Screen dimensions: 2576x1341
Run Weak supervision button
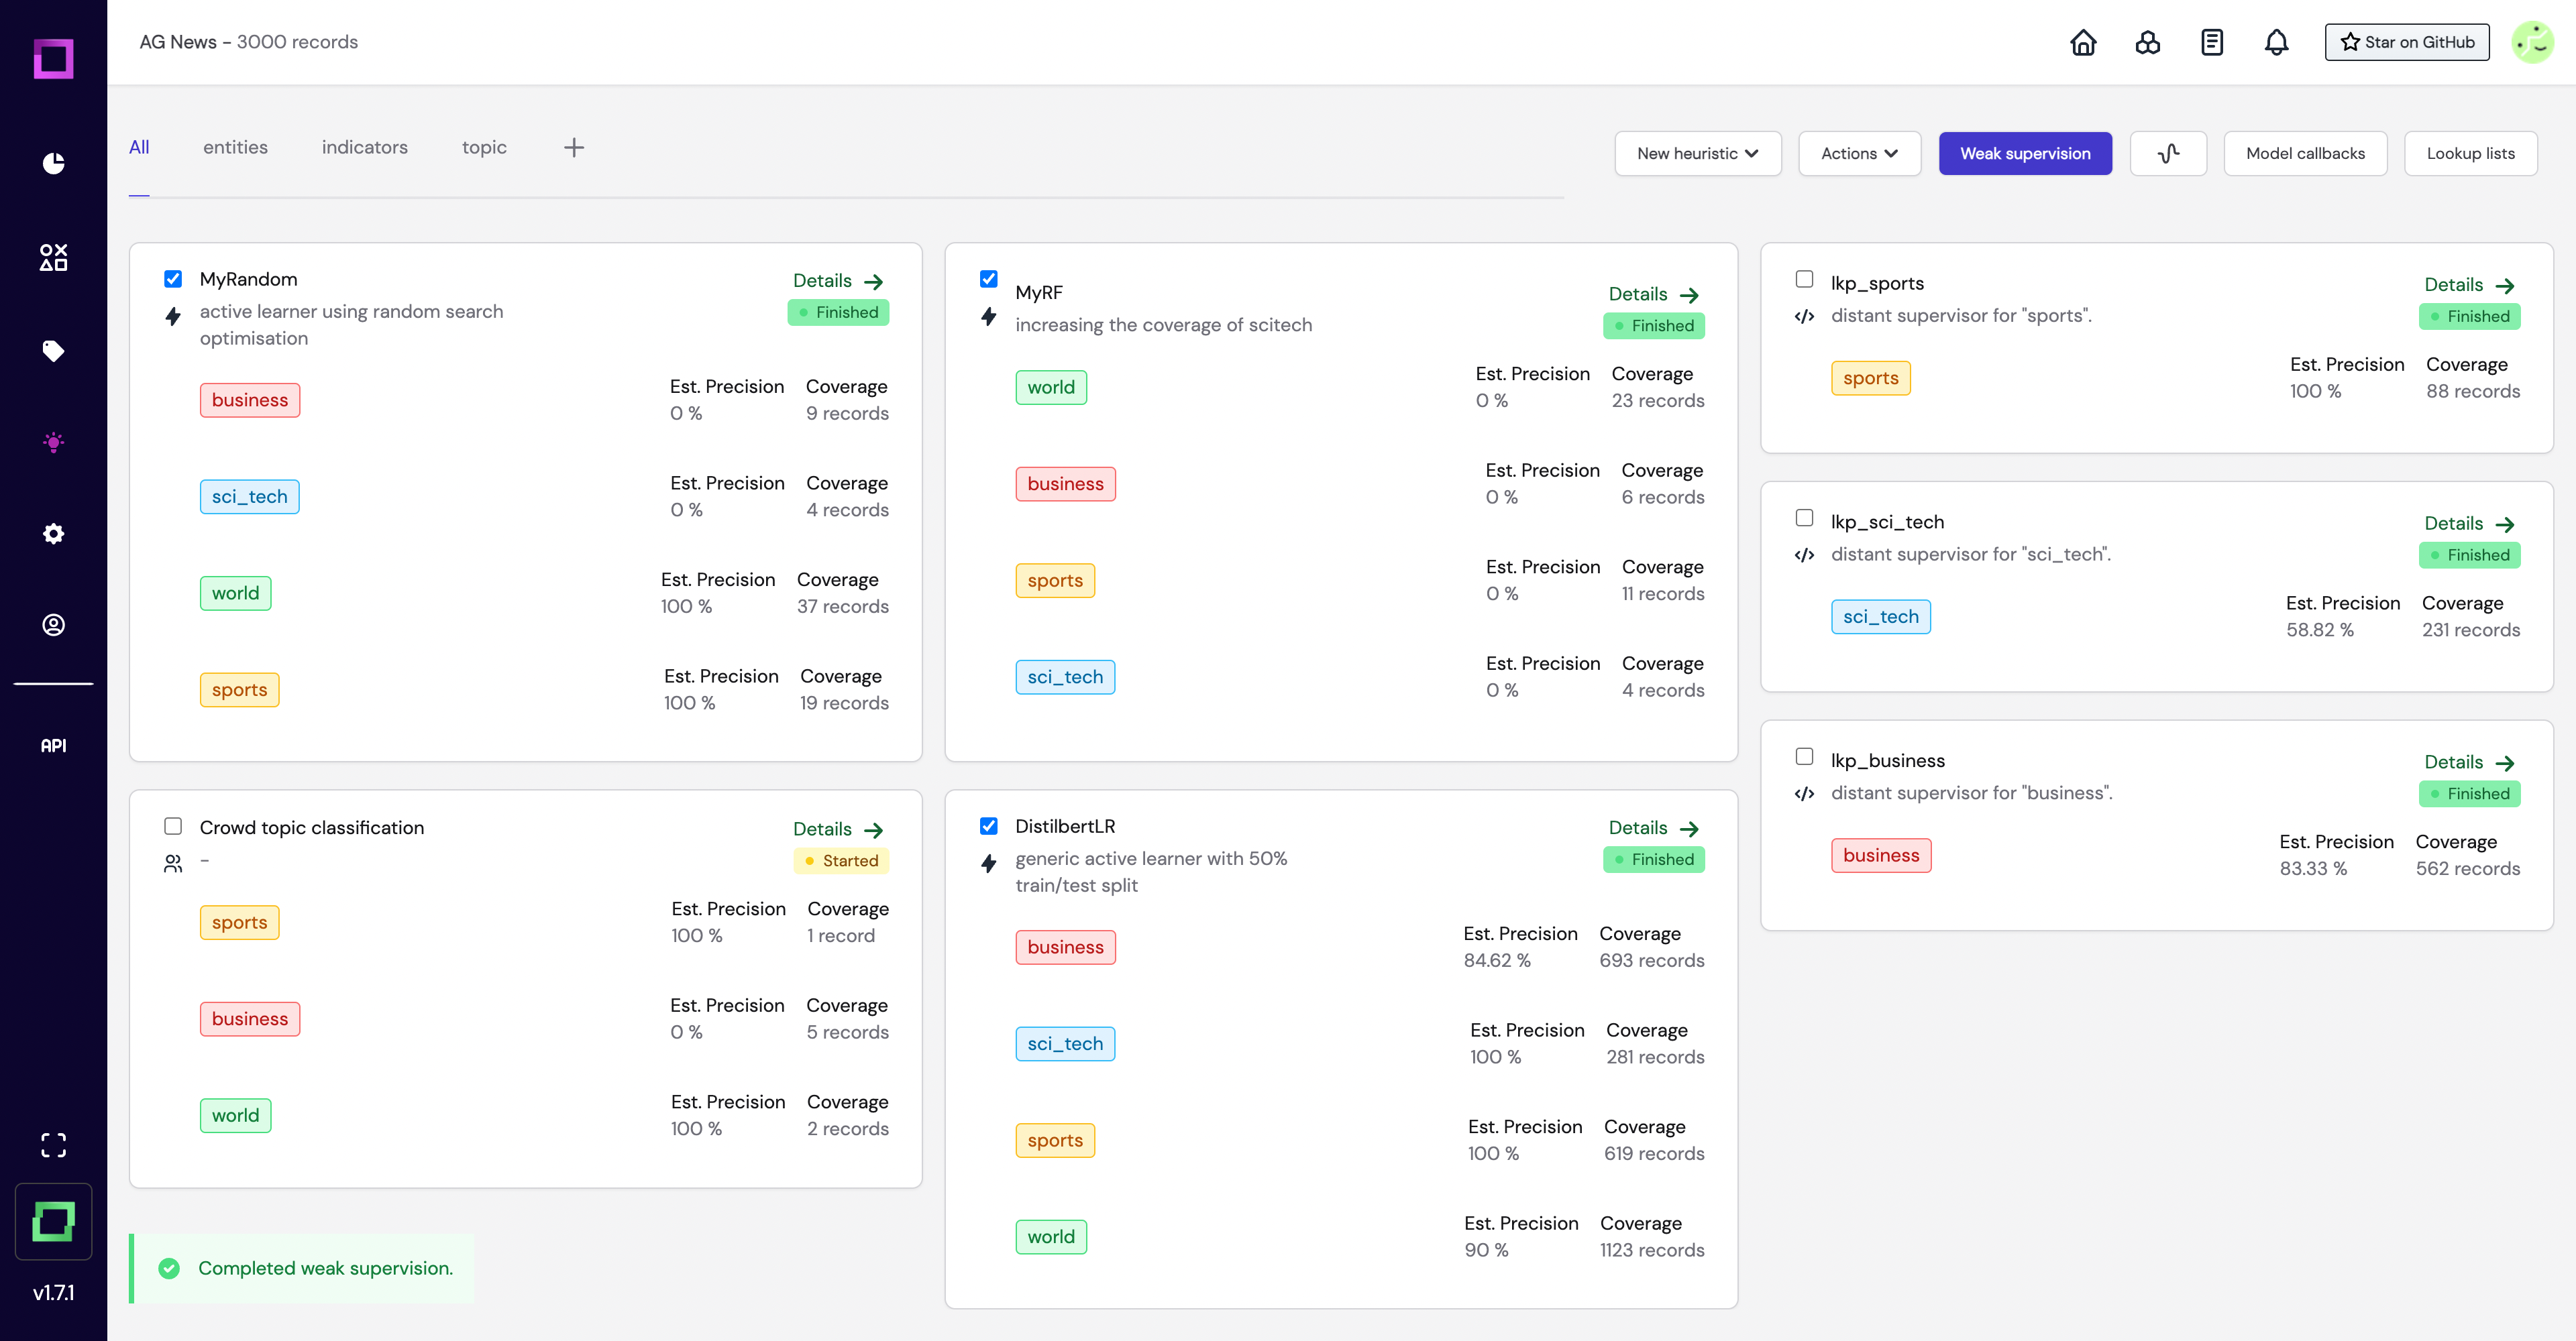[x=2025, y=153]
